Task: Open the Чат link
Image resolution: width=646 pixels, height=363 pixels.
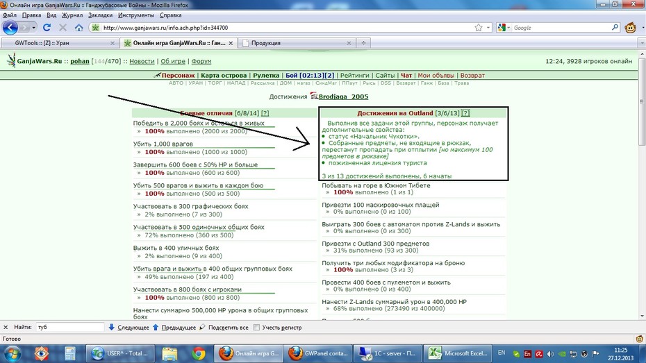Action: [406, 76]
